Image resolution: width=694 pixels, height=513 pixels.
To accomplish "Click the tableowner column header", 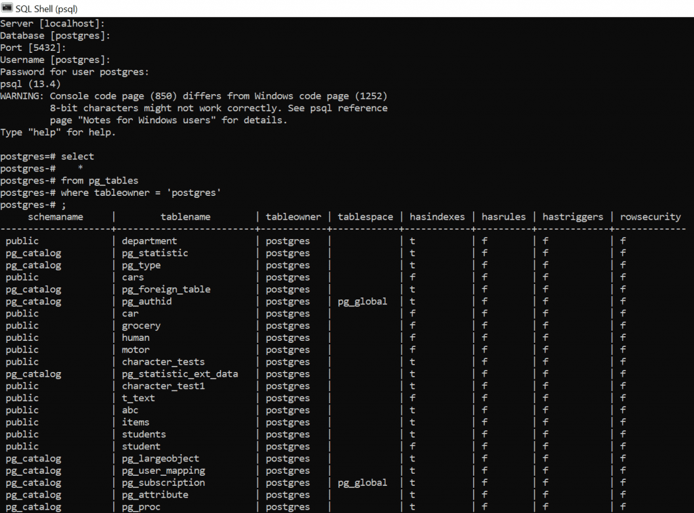I will pyautogui.click(x=293, y=216).
